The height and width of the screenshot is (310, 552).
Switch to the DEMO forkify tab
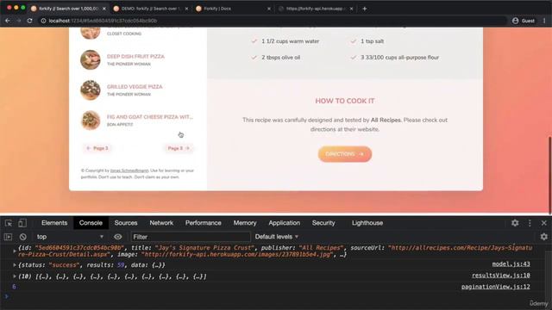point(150,9)
